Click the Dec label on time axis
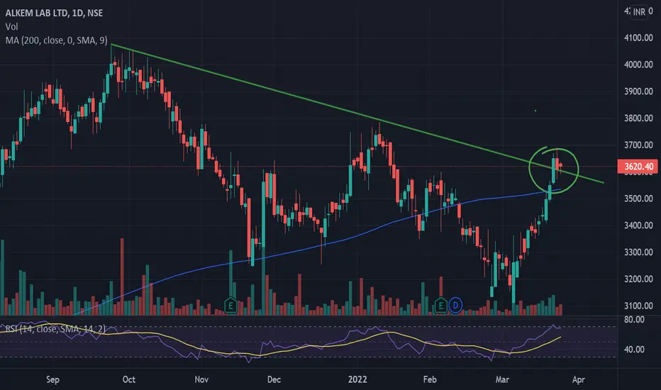 click(x=274, y=379)
